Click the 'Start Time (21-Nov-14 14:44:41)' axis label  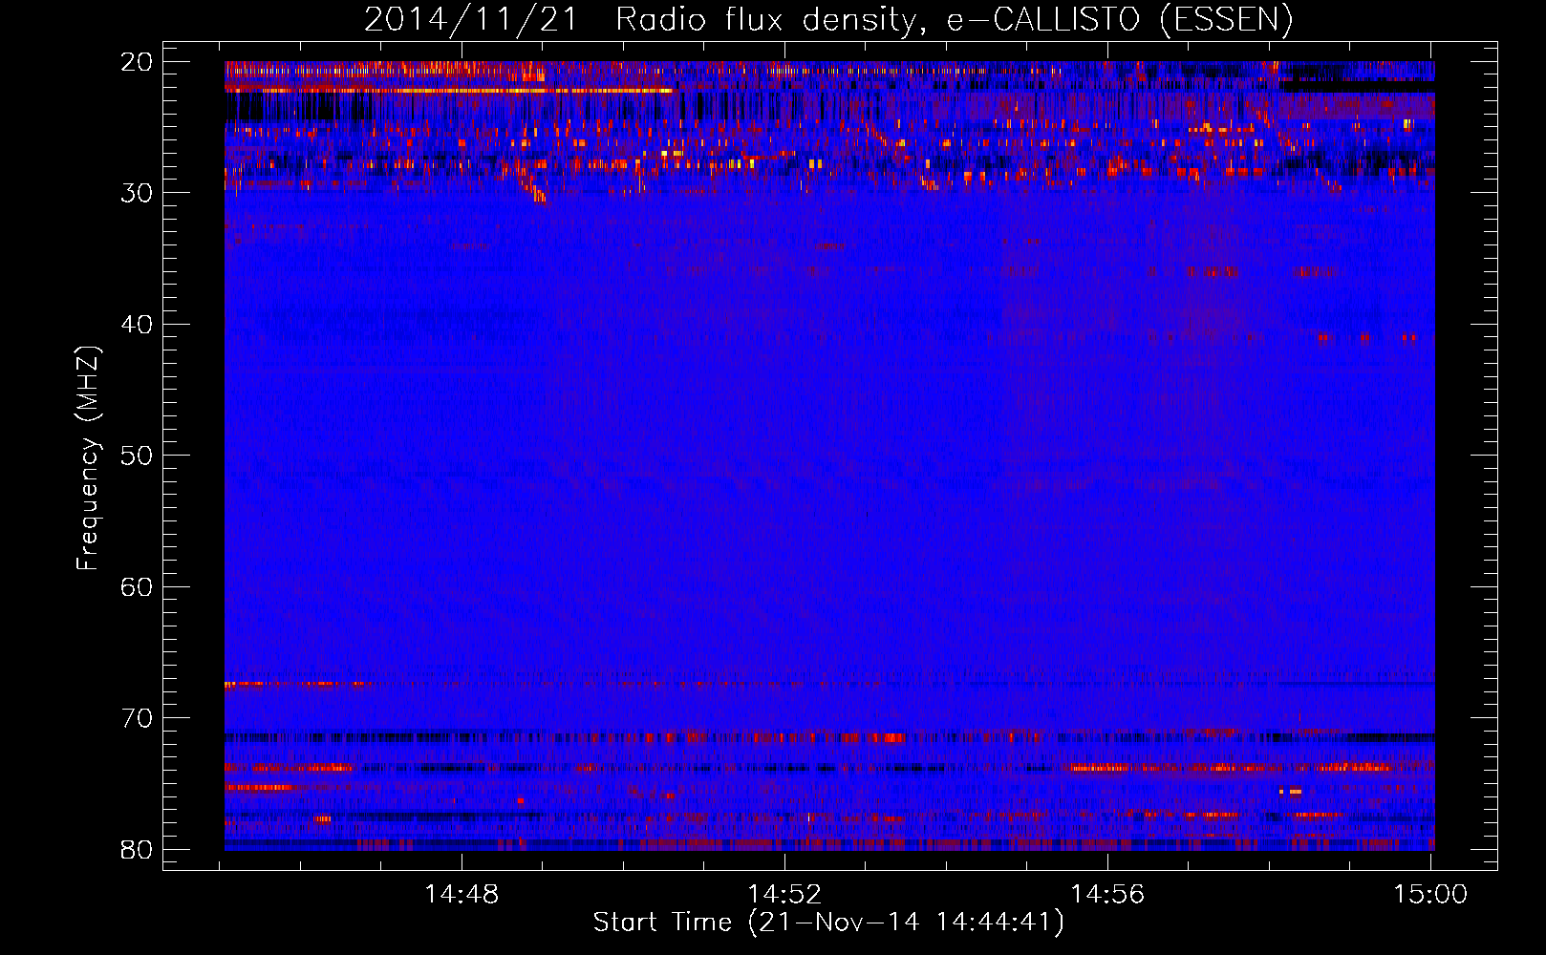pos(828,923)
